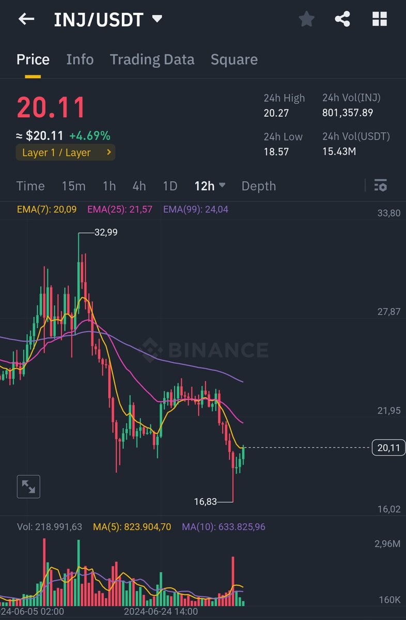Click the 20,11 current price tag
406x620 pixels.
coord(388,447)
